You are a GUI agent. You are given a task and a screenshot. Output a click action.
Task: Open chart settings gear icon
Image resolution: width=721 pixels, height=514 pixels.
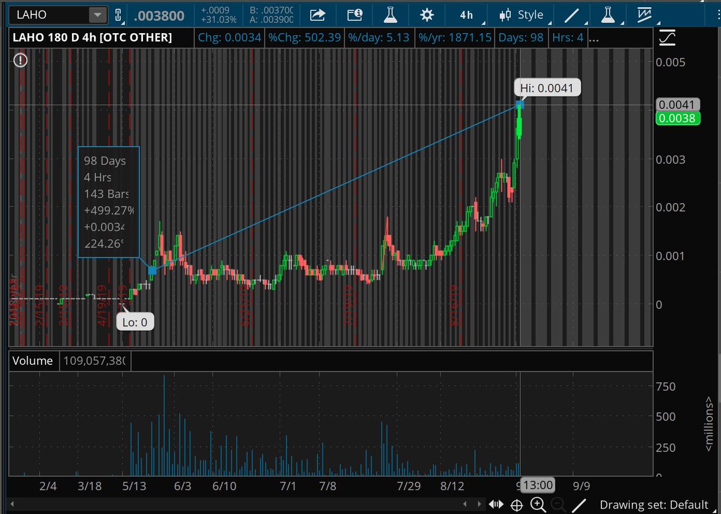pyautogui.click(x=427, y=14)
